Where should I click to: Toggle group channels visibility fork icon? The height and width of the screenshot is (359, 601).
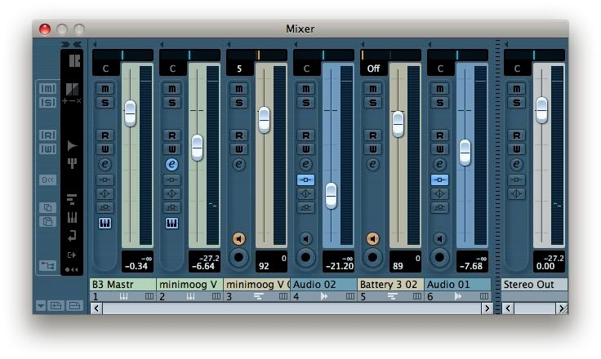(x=72, y=164)
